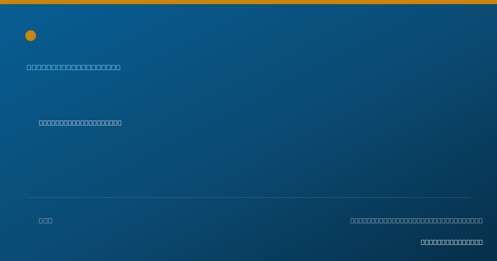Click the orange accent bar along the top
This screenshot has width=497, height=261.
(x=248, y=2)
